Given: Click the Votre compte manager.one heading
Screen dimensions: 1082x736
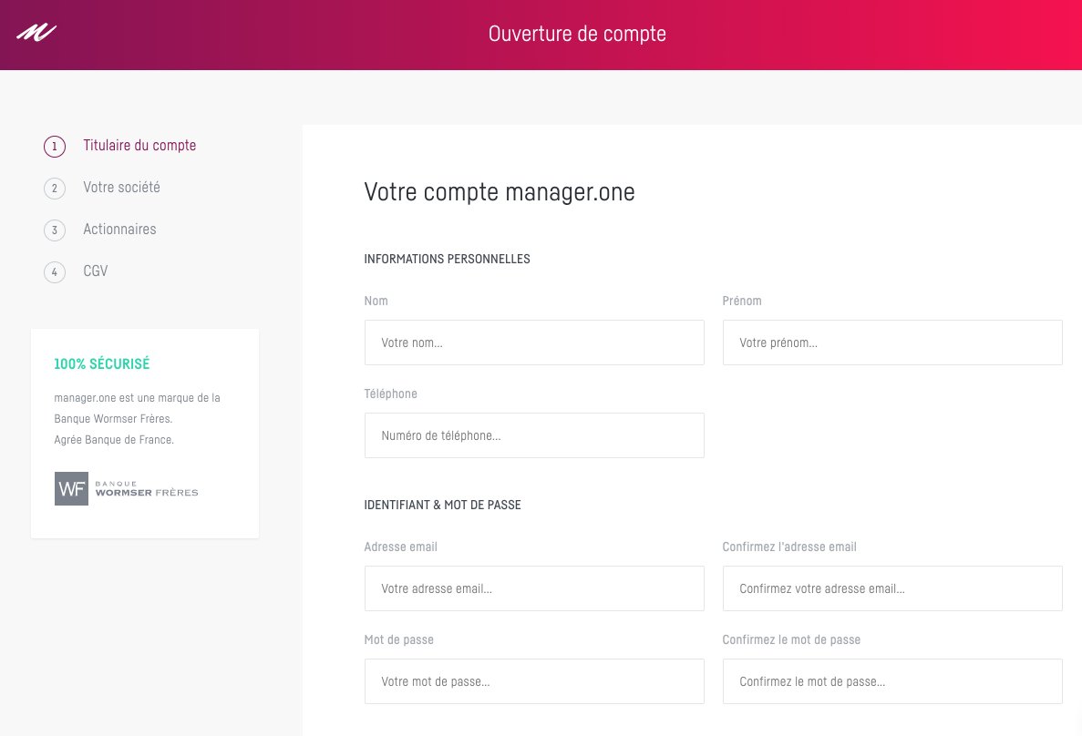Looking at the screenshot, I should (499, 192).
